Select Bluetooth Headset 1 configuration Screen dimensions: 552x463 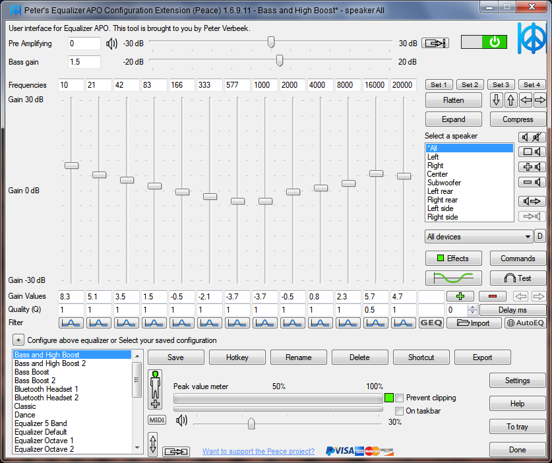(72, 389)
